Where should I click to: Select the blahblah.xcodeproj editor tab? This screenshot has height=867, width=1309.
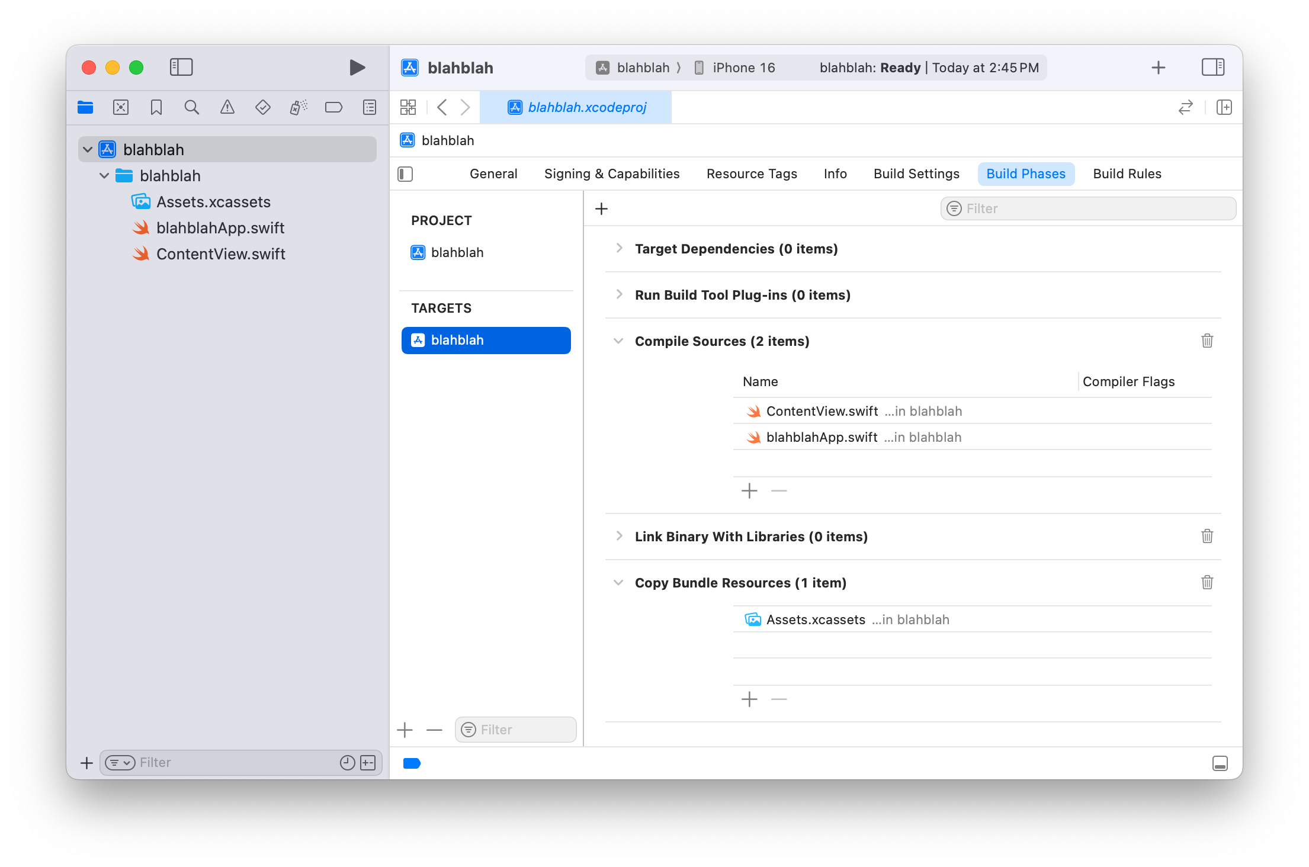click(x=576, y=107)
